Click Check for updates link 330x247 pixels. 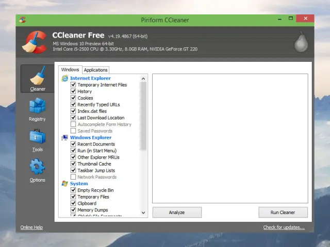[284, 227]
